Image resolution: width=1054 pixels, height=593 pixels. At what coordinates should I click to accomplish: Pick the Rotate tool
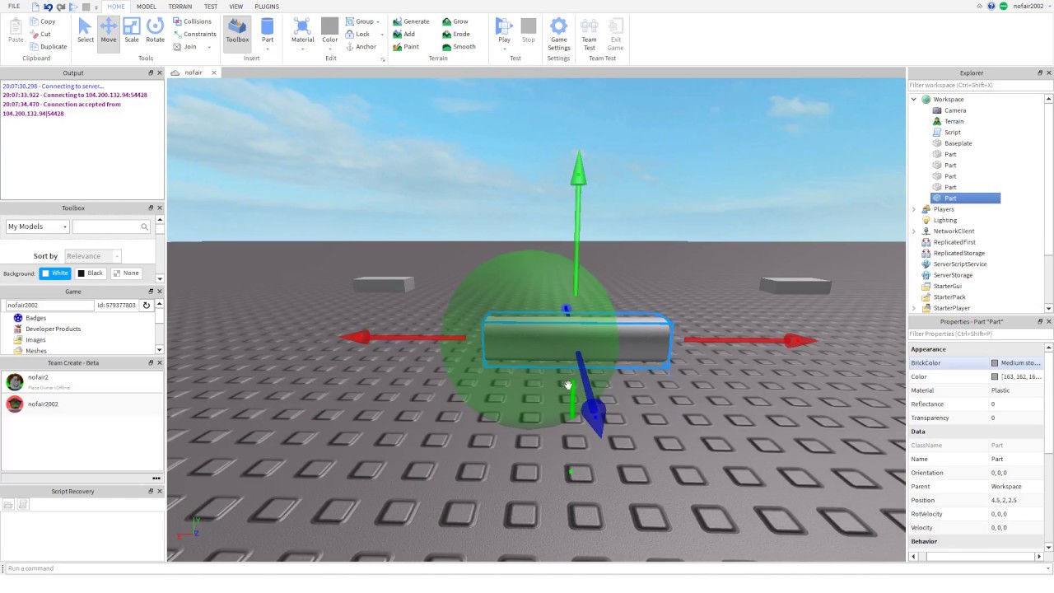(155, 30)
